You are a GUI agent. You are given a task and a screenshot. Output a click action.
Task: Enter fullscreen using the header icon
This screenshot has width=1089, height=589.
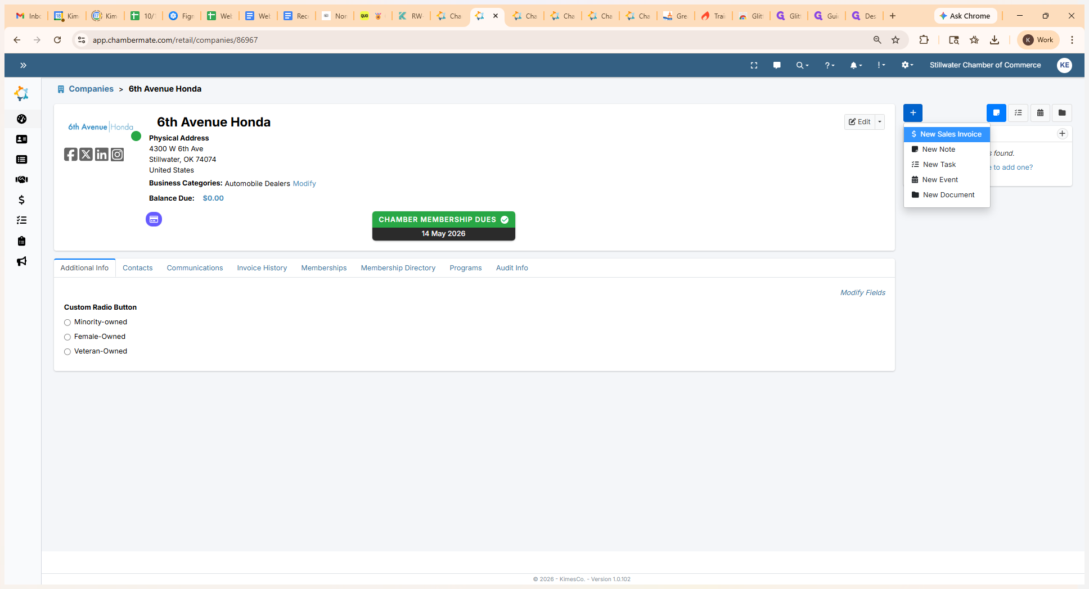point(754,65)
